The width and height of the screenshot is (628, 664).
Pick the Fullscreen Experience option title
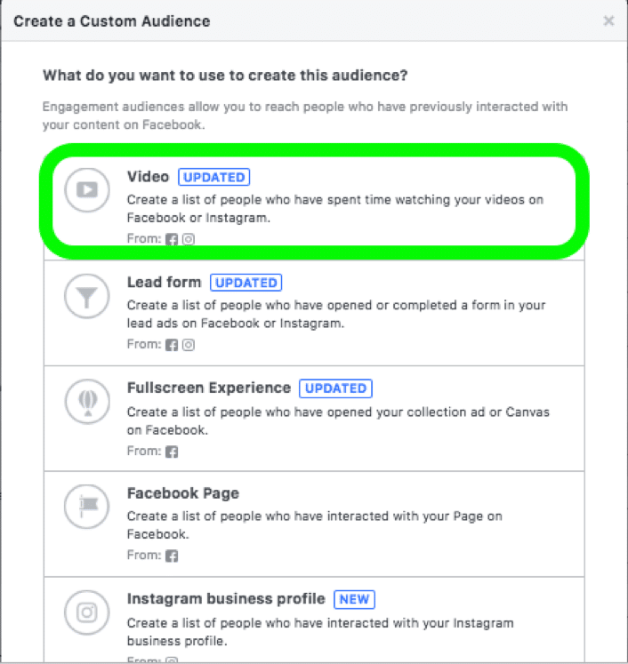click(x=209, y=388)
